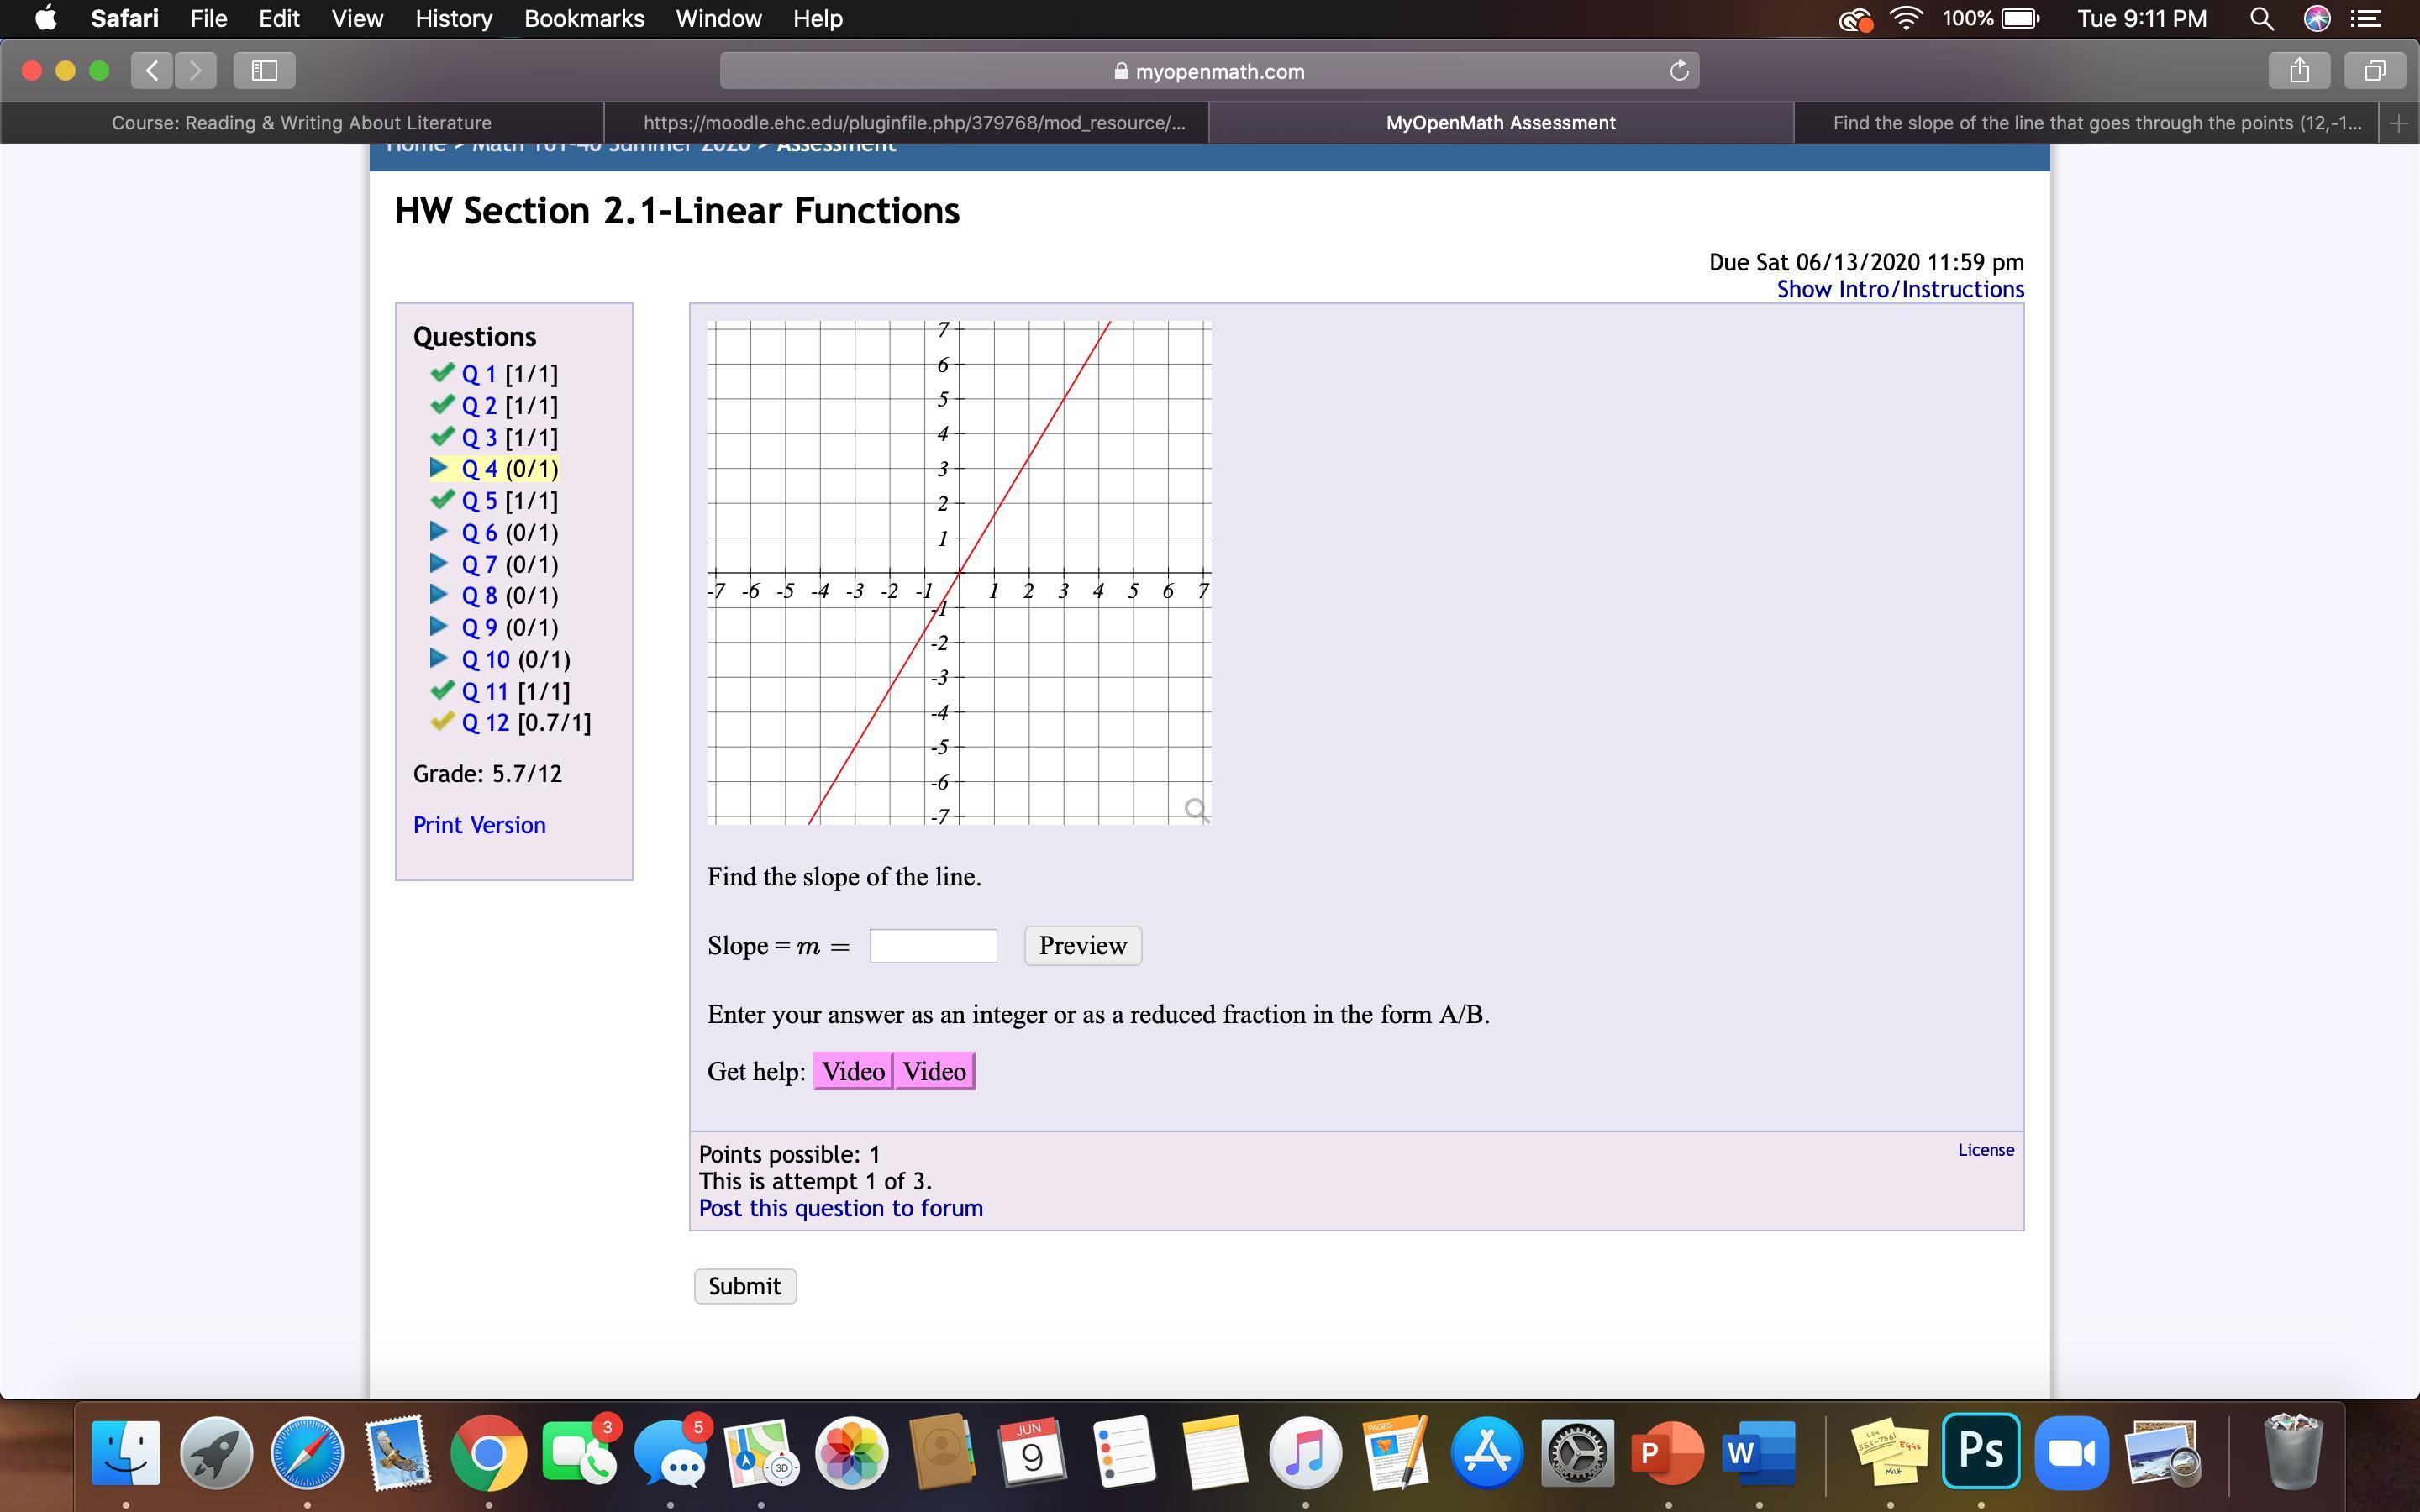Click the Safari back arrow button
2420x1512 pixels.
tap(152, 70)
